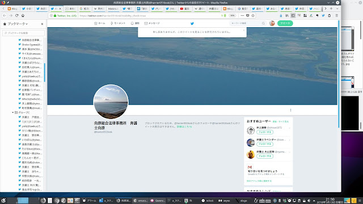
Task: Focus the bookmarks search field
Action: pos(23,33)
